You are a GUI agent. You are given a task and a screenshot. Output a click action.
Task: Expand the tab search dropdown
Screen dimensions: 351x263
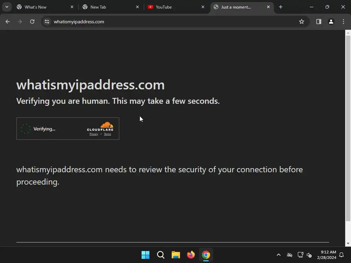click(7, 7)
